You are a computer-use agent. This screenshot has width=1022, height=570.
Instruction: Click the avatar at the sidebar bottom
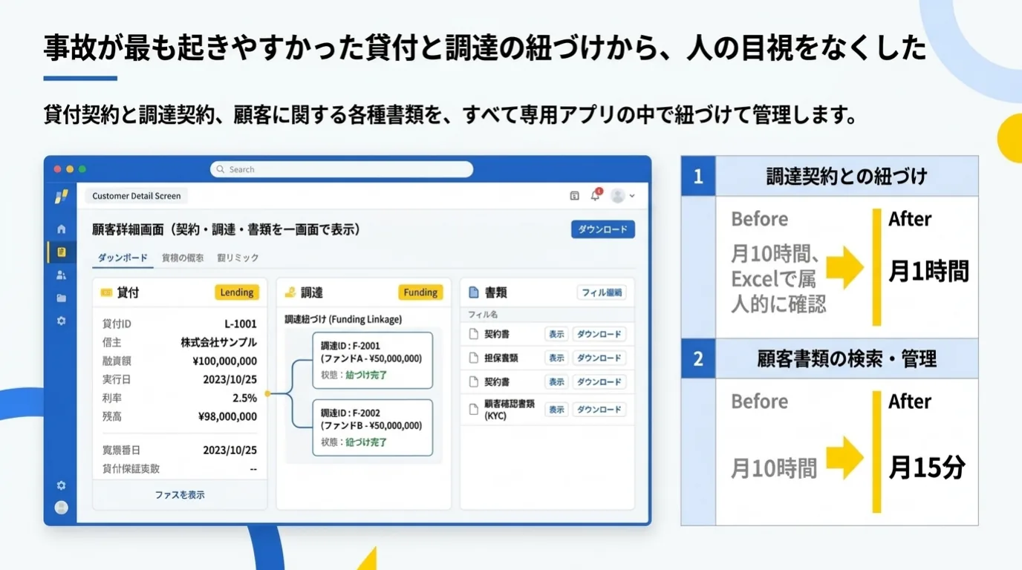pyautogui.click(x=62, y=508)
